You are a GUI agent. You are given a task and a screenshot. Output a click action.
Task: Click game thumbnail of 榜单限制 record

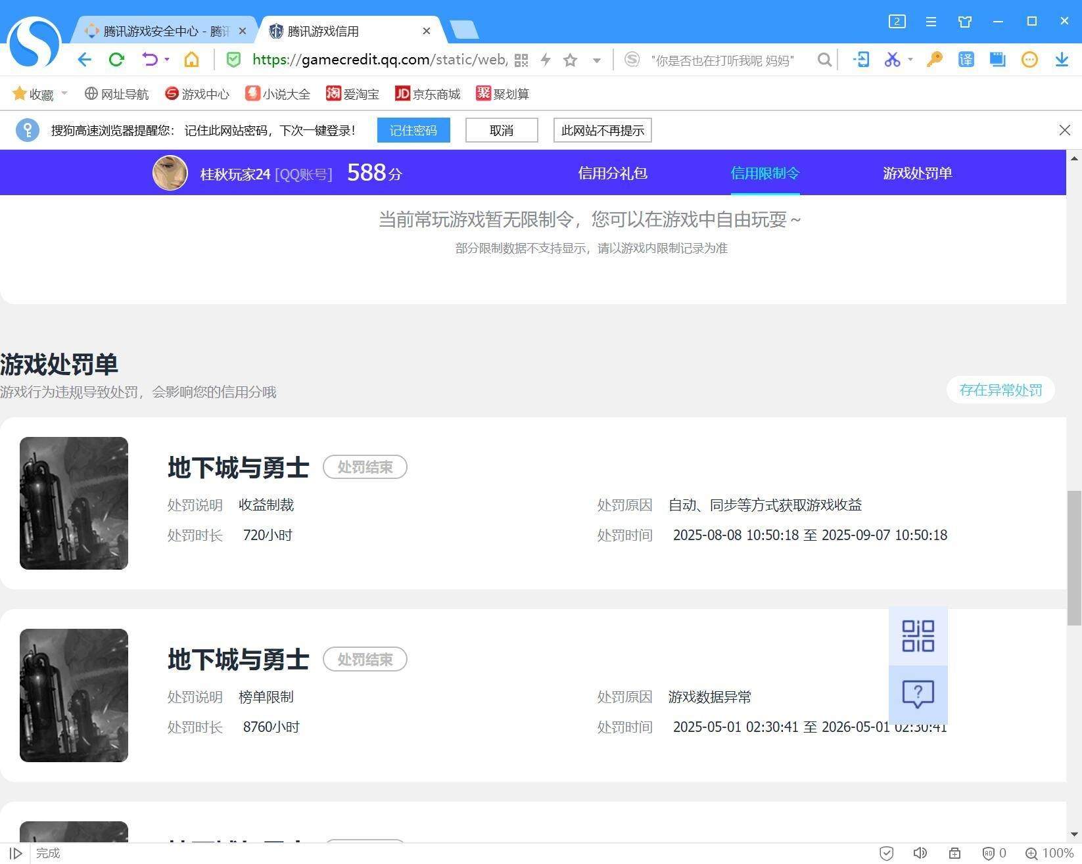coord(74,695)
